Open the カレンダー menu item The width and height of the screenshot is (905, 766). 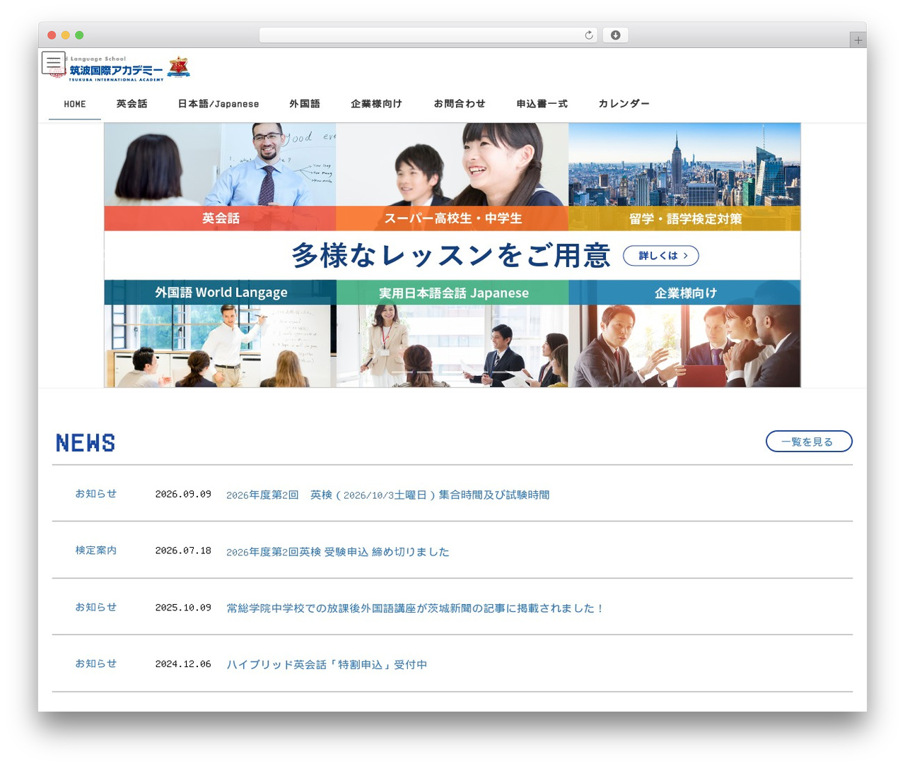pyautogui.click(x=624, y=104)
